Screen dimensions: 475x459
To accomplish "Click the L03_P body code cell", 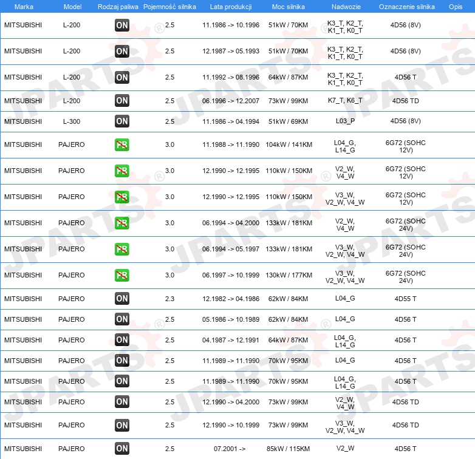I will [345, 121].
